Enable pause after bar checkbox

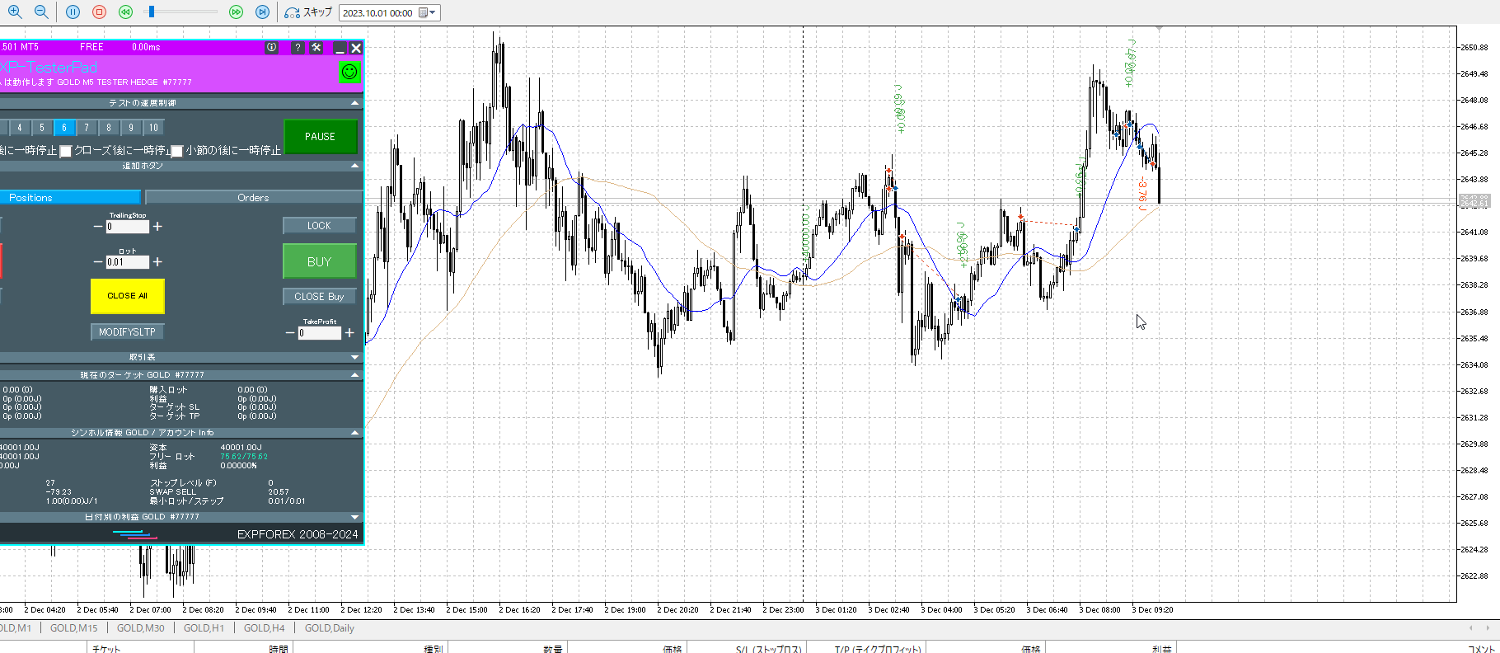point(176,151)
